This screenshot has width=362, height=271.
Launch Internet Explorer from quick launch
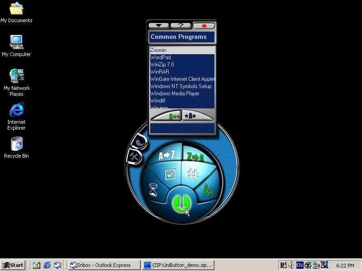[x=47, y=265]
